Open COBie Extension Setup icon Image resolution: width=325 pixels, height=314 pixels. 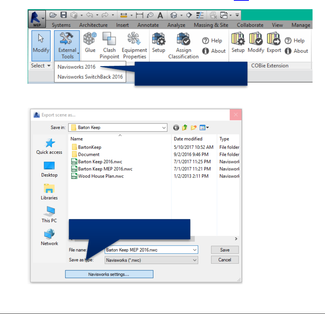click(238, 42)
